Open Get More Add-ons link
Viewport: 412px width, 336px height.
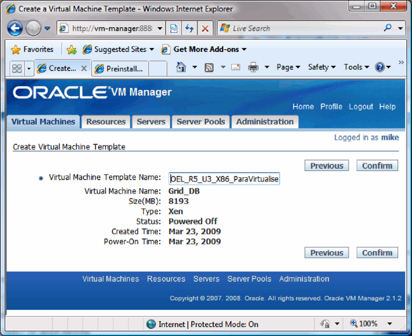point(203,49)
